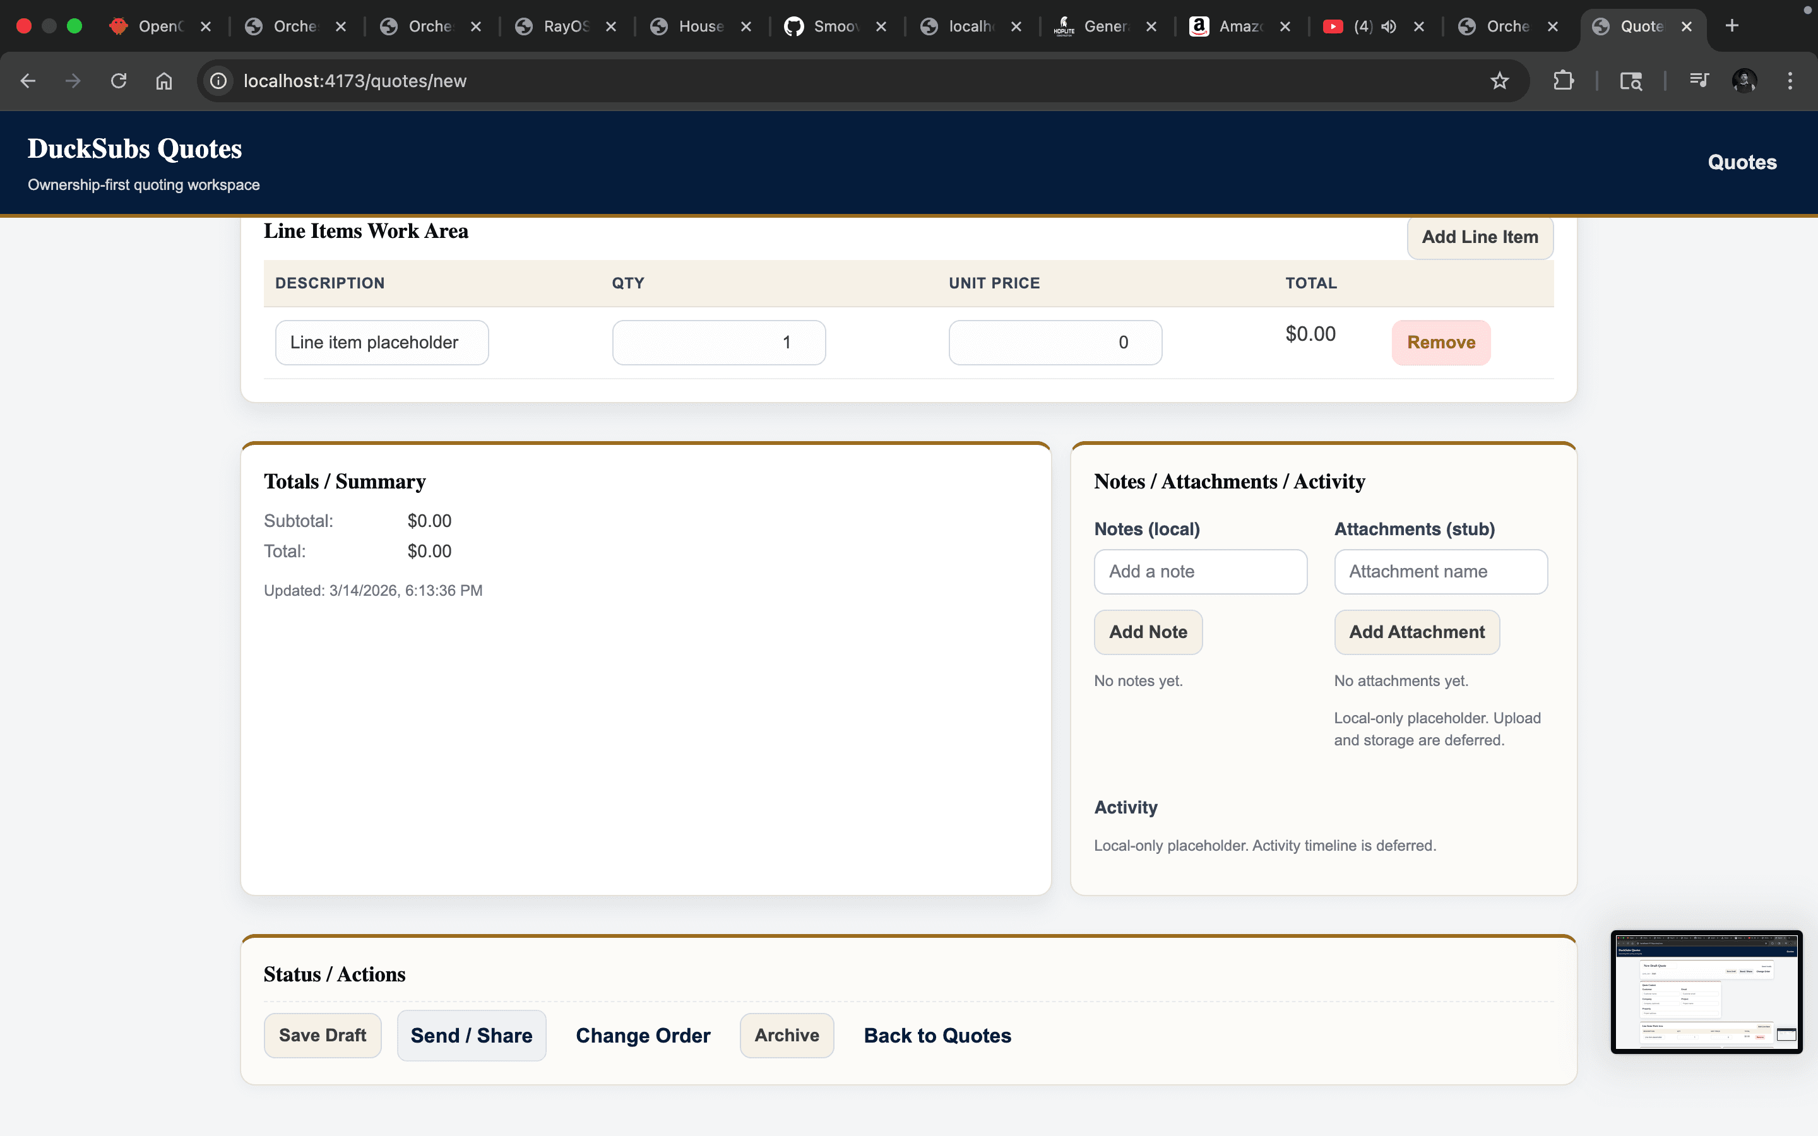This screenshot has width=1818, height=1136.
Task: Open the profile avatar icon
Action: tap(1744, 80)
